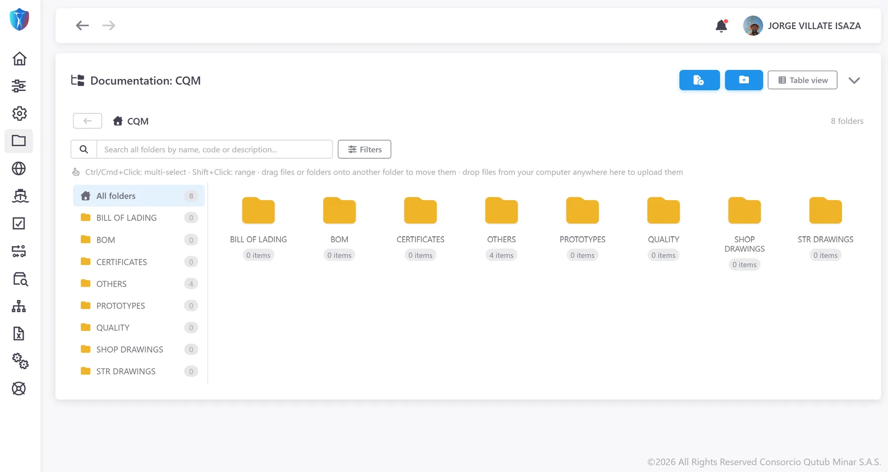Click the folder back arrow beside CQM

(87, 121)
